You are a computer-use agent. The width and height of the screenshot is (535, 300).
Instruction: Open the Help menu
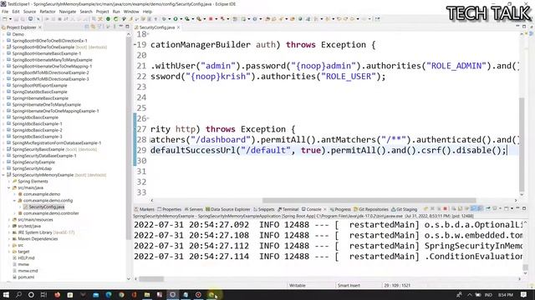[x=147, y=12]
